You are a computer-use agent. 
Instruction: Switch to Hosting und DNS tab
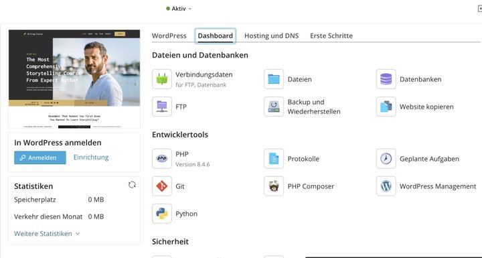[x=271, y=36]
